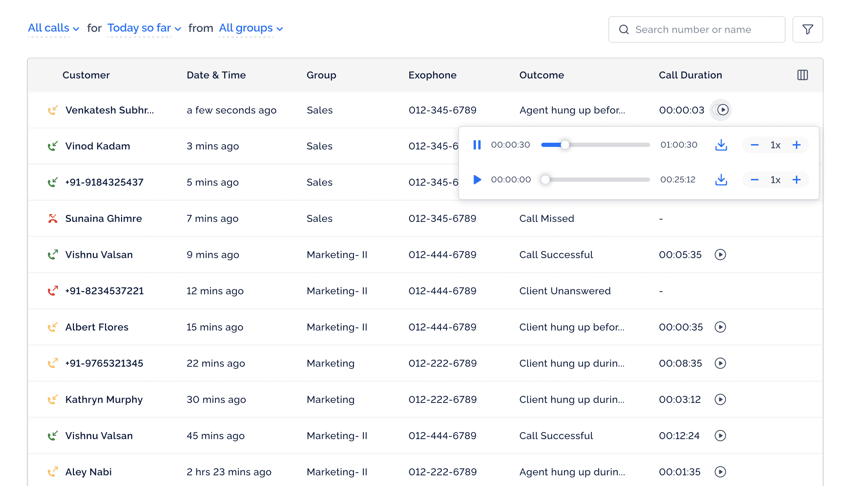Viewport: 851px width, 486px height.
Task: Play recording for Vishnu Valsan 00:05:35 call
Action: pyautogui.click(x=720, y=254)
